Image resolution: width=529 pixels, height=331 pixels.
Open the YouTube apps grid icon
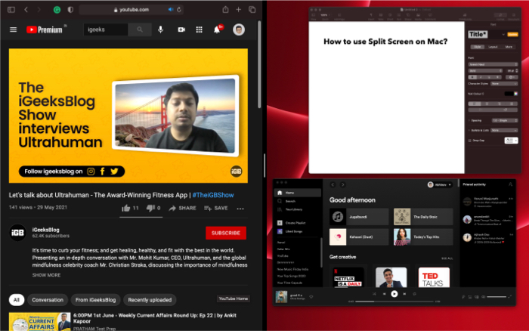click(199, 29)
